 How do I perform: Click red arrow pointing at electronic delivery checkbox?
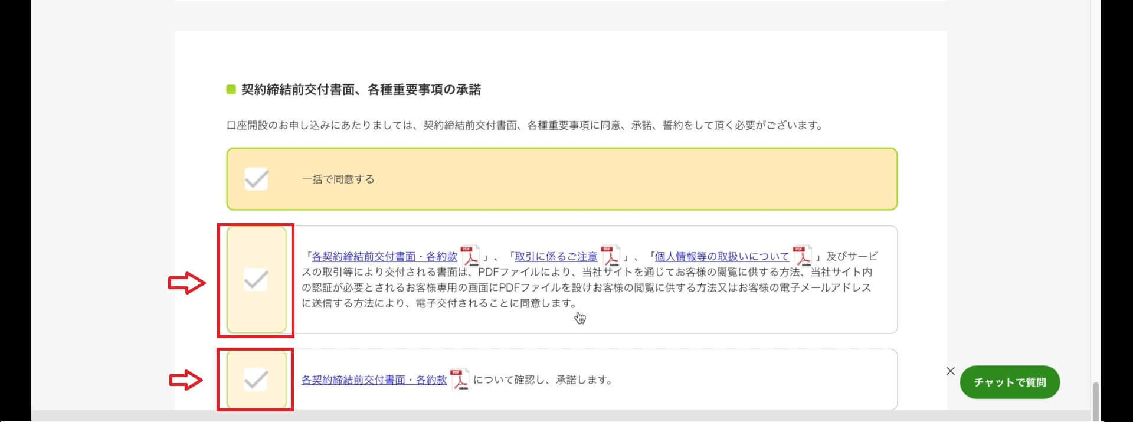(186, 284)
